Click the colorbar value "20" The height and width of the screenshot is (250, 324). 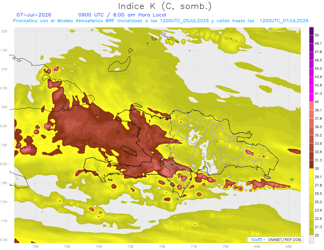[317, 235]
